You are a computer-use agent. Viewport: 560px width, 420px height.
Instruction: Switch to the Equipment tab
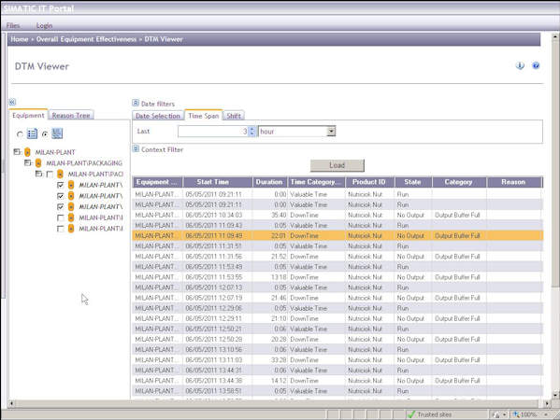[28, 115]
